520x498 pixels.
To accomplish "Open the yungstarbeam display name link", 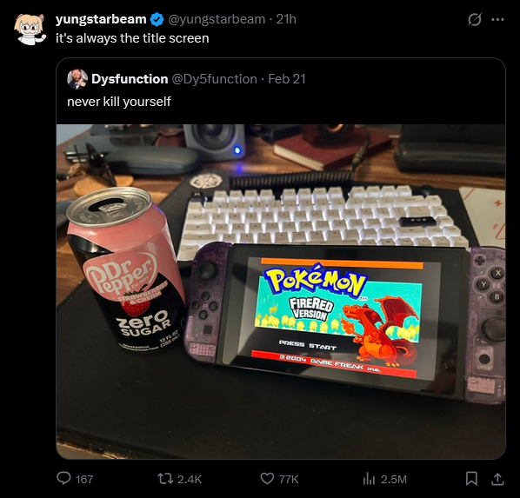I will tap(101, 19).
